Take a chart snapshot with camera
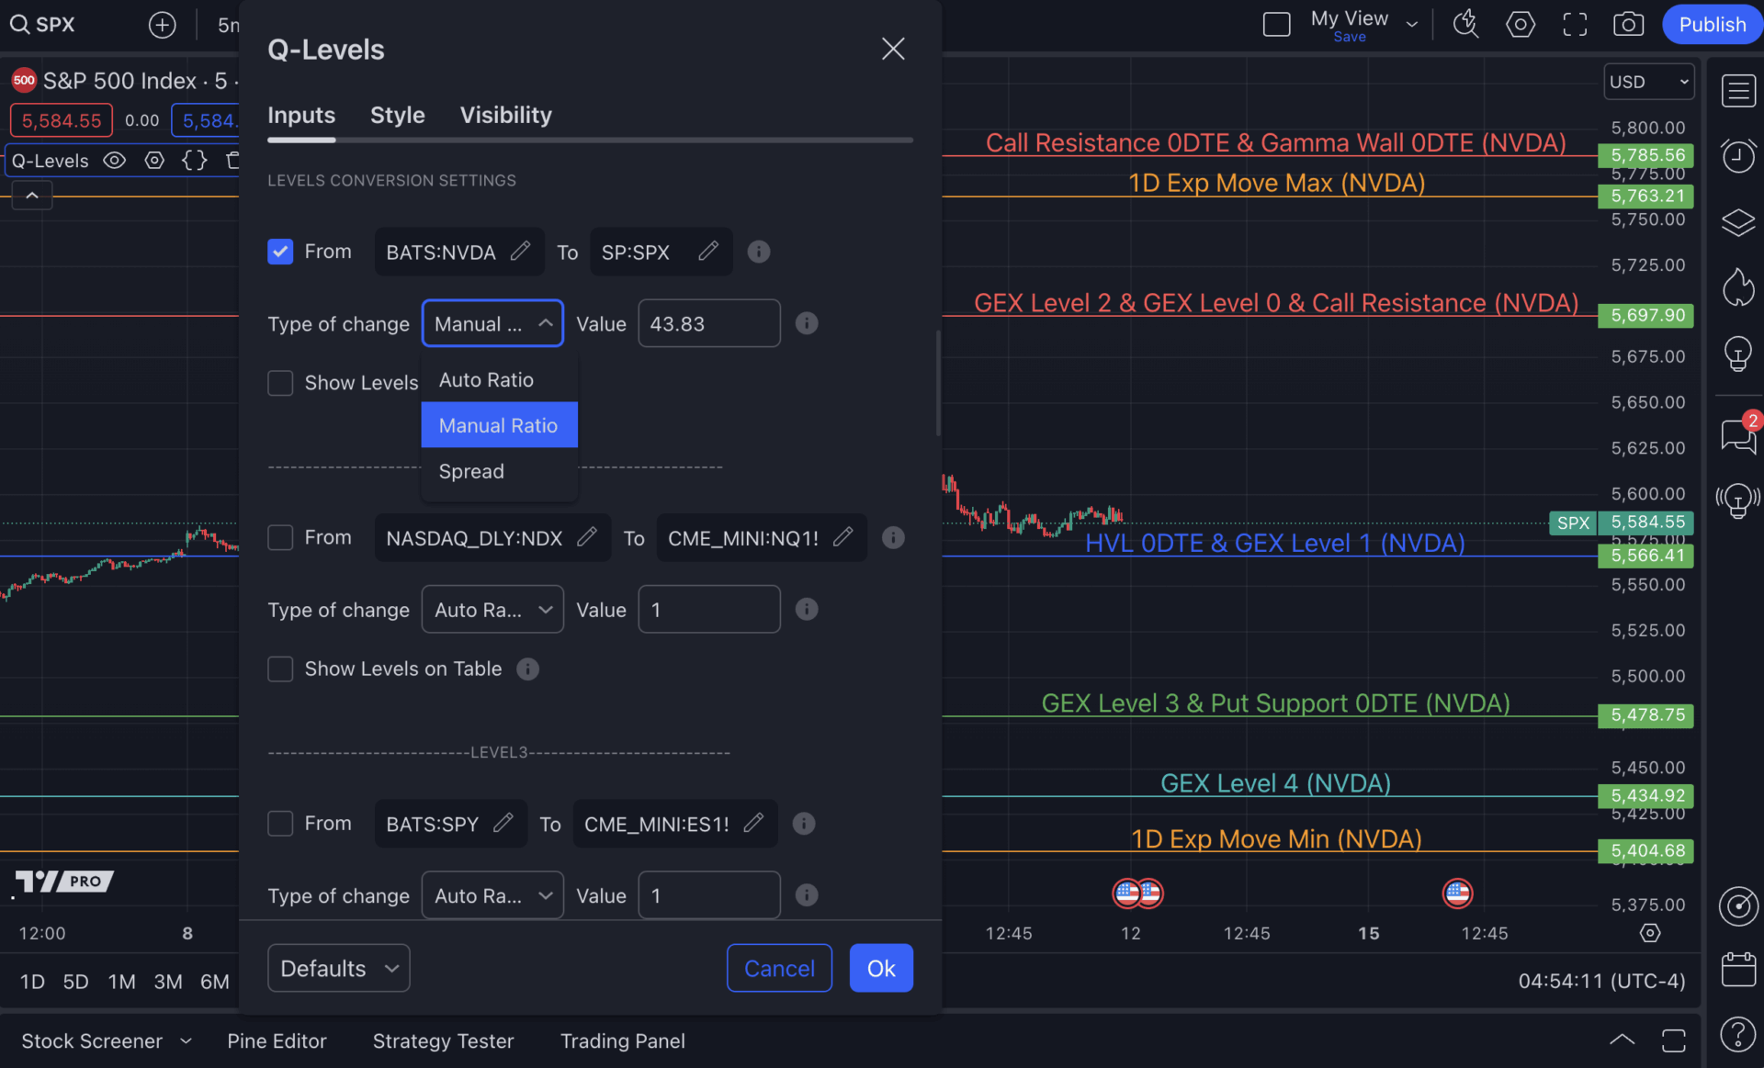 tap(1628, 25)
